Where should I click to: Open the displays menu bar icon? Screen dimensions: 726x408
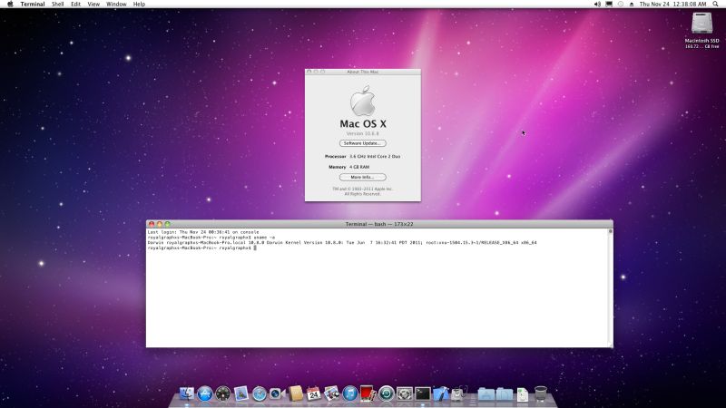tap(609, 4)
